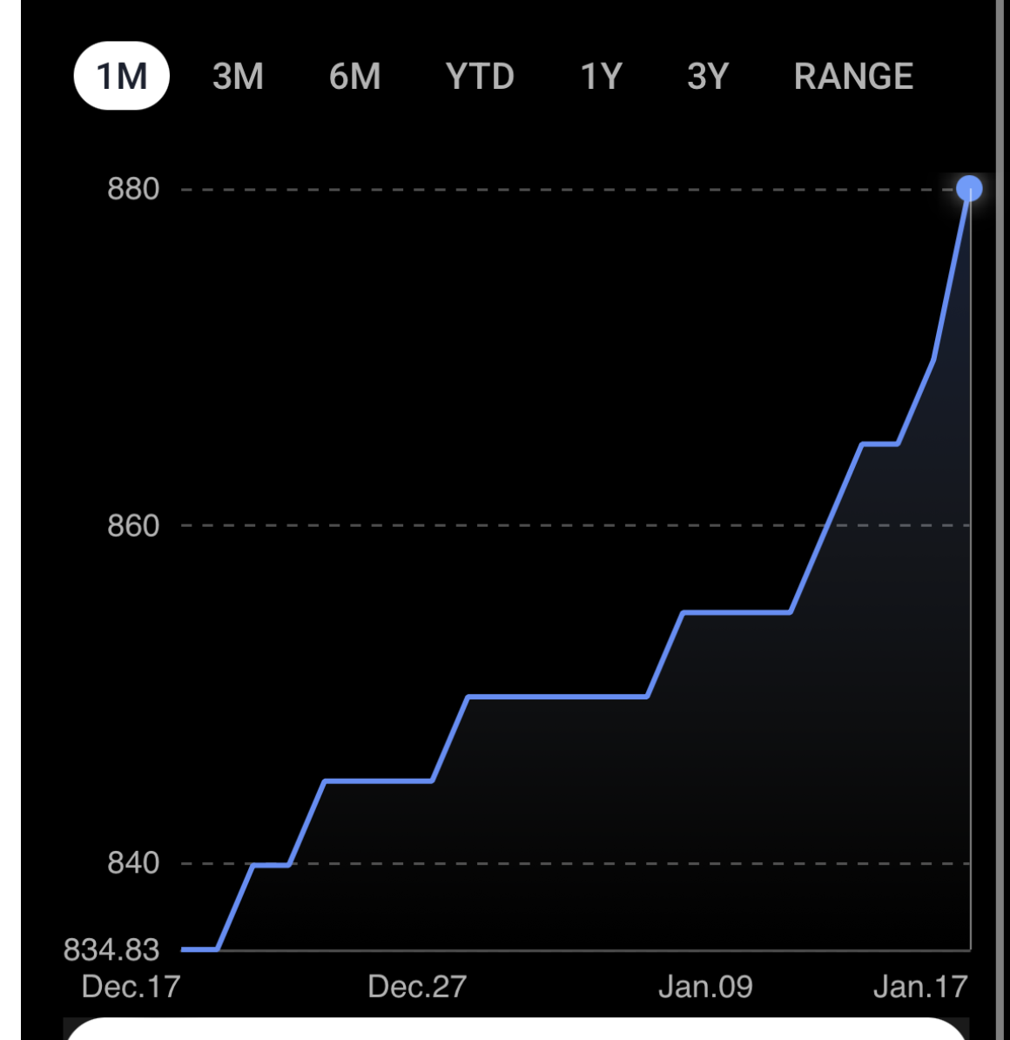The height and width of the screenshot is (1040, 1010).
Task: Tap the RANGE custom period option
Action: pyautogui.click(x=853, y=76)
